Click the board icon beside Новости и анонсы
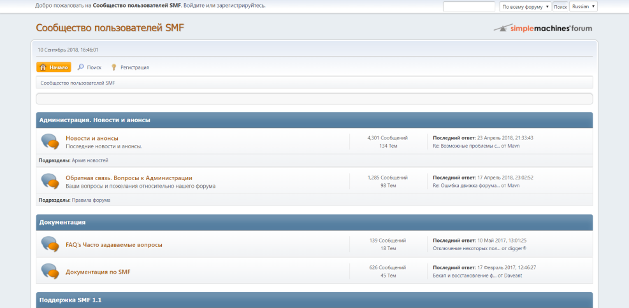629x308 pixels. [x=50, y=142]
